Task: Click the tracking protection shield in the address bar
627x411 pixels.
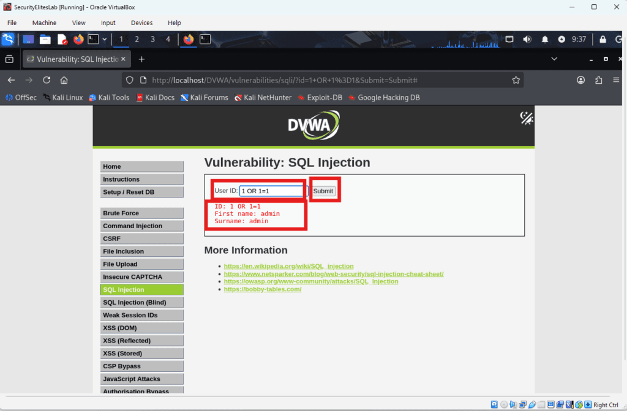Action: point(129,80)
